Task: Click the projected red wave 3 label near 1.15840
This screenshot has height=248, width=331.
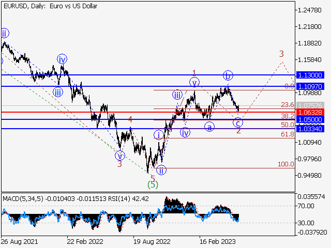Action: pyautogui.click(x=281, y=54)
